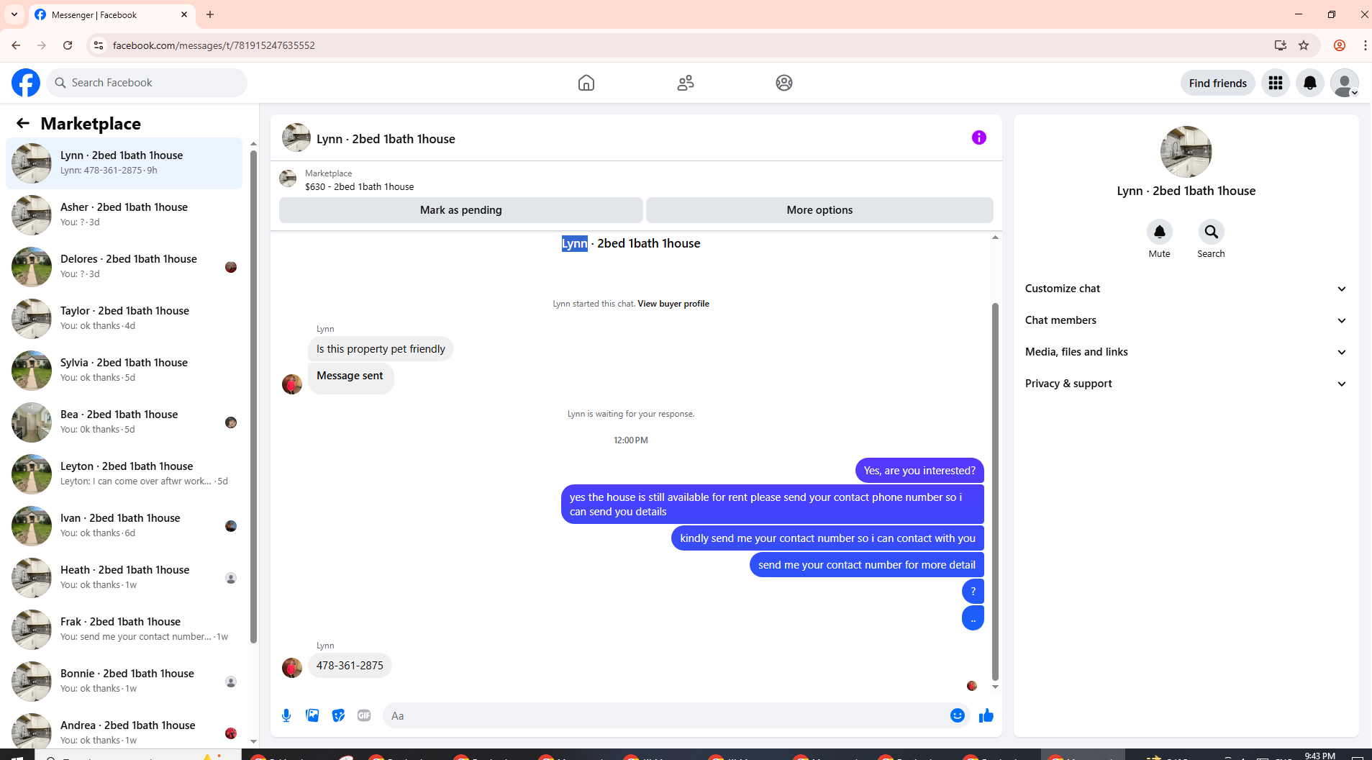The width and height of the screenshot is (1372, 760).
Task: Open the Facebook logo home link
Action: tap(26, 83)
